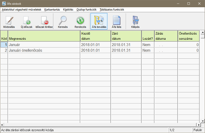
Task: Open the Keresés search tool
Action: (63, 21)
